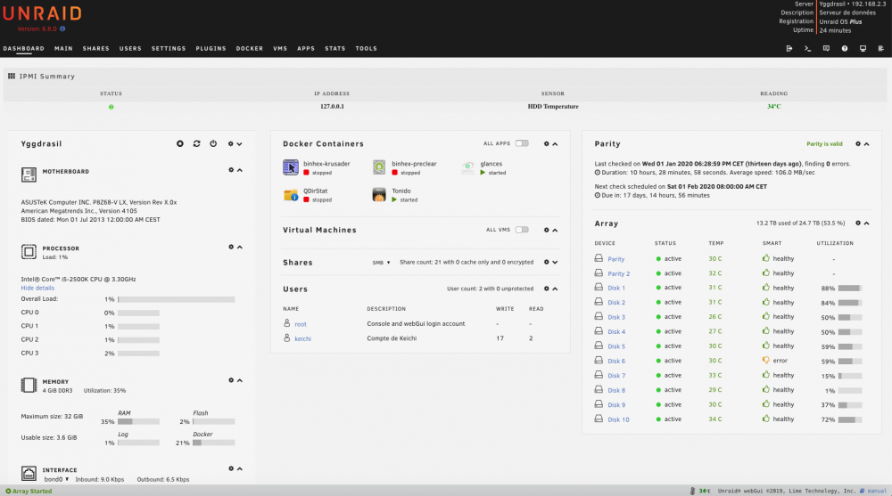The width and height of the screenshot is (892, 496).
Task: Click the QDirStat container icon
Action: (291, 195)
